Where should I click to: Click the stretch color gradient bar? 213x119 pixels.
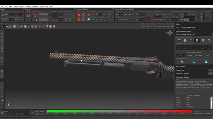click(x=119, y=111)
